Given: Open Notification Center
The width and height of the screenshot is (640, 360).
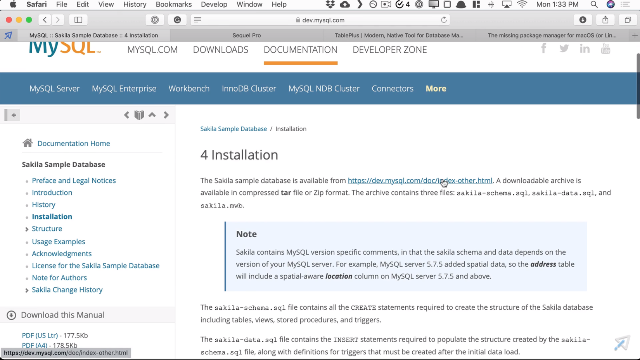Looking at the screenshot, I should click(x=625, y=5).
